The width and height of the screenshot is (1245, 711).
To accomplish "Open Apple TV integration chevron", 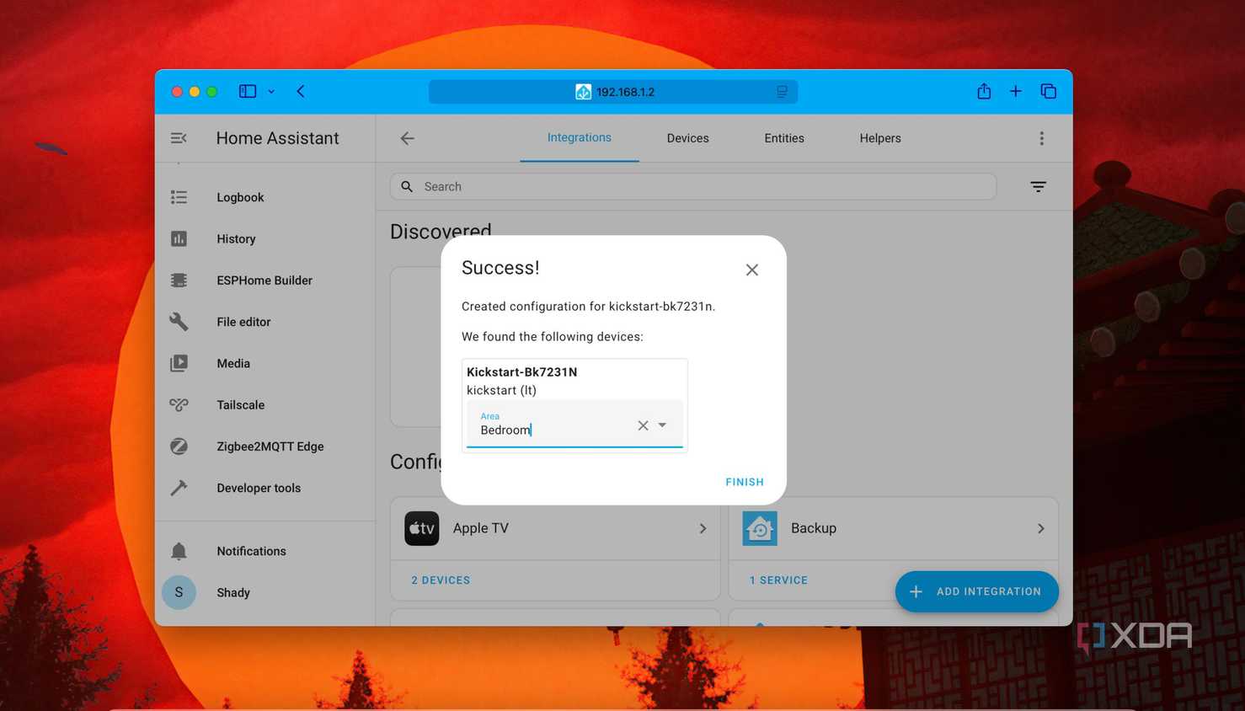I will [703, 528].
